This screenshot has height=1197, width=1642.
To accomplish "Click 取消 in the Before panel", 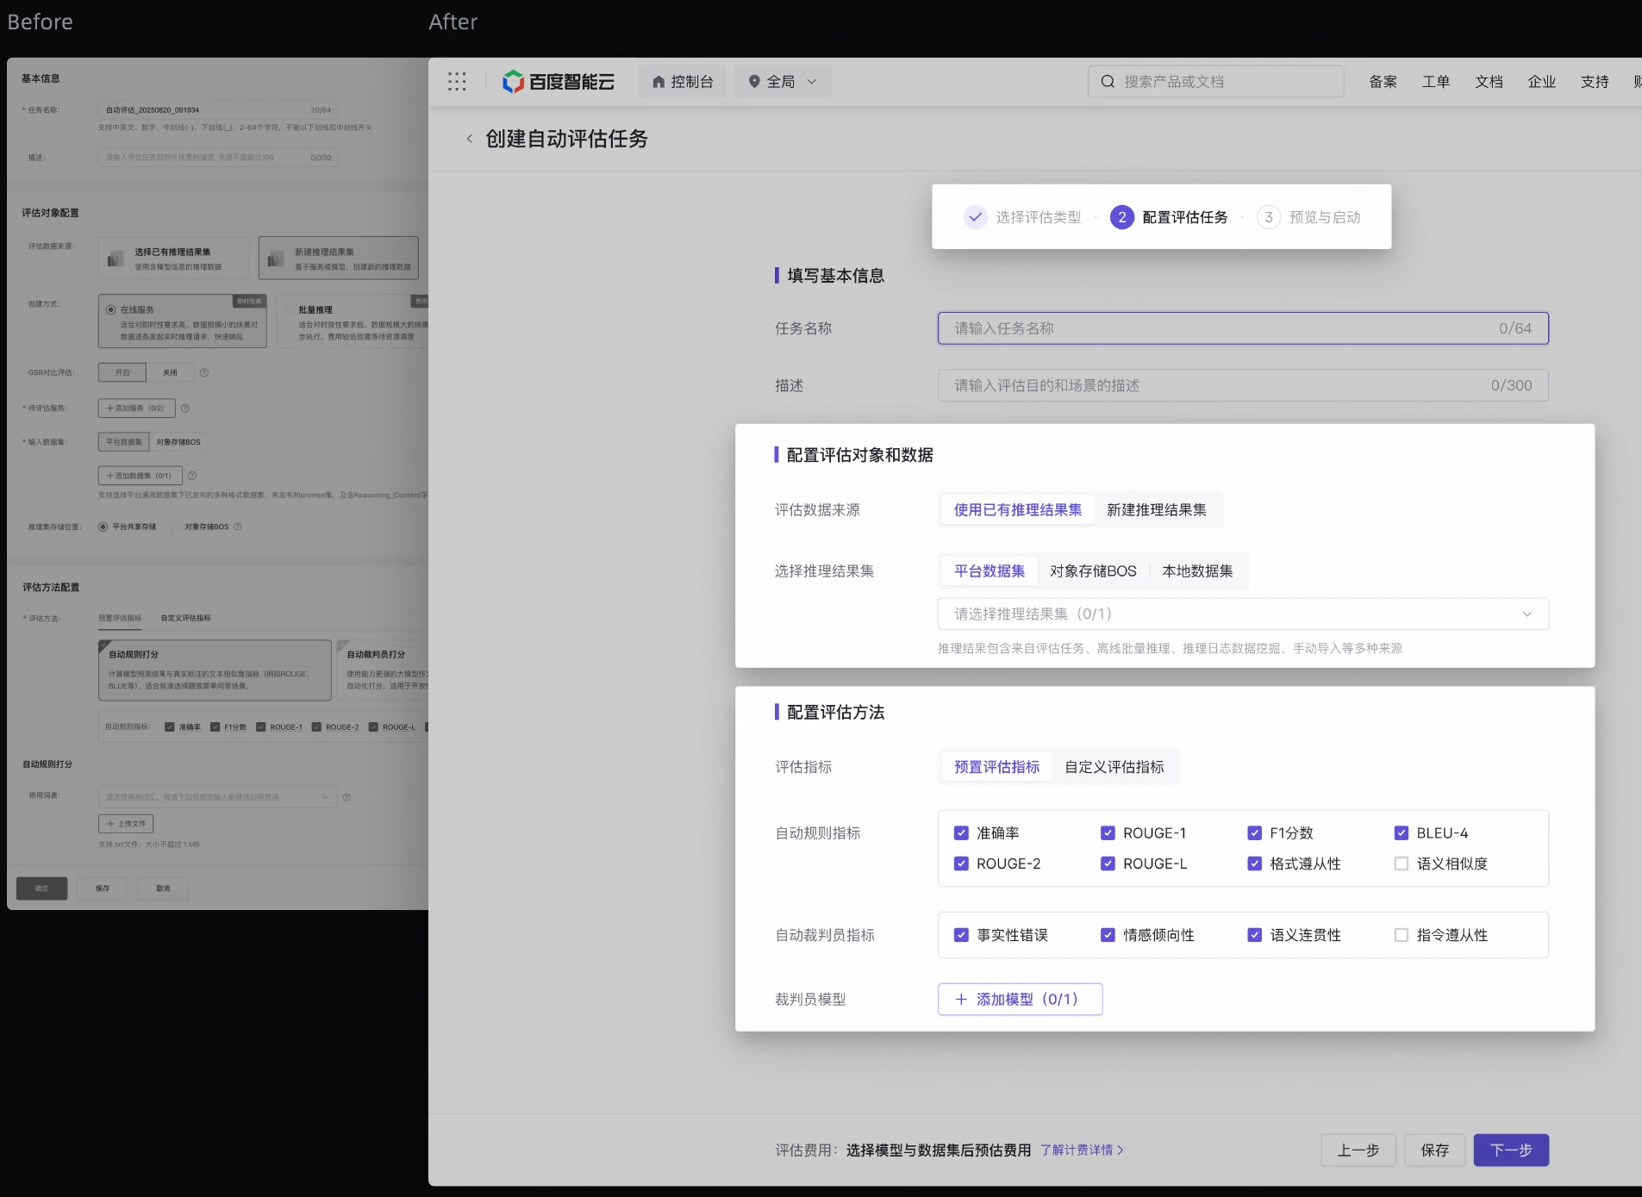I will pyautogui.click(x=163, y=888).
